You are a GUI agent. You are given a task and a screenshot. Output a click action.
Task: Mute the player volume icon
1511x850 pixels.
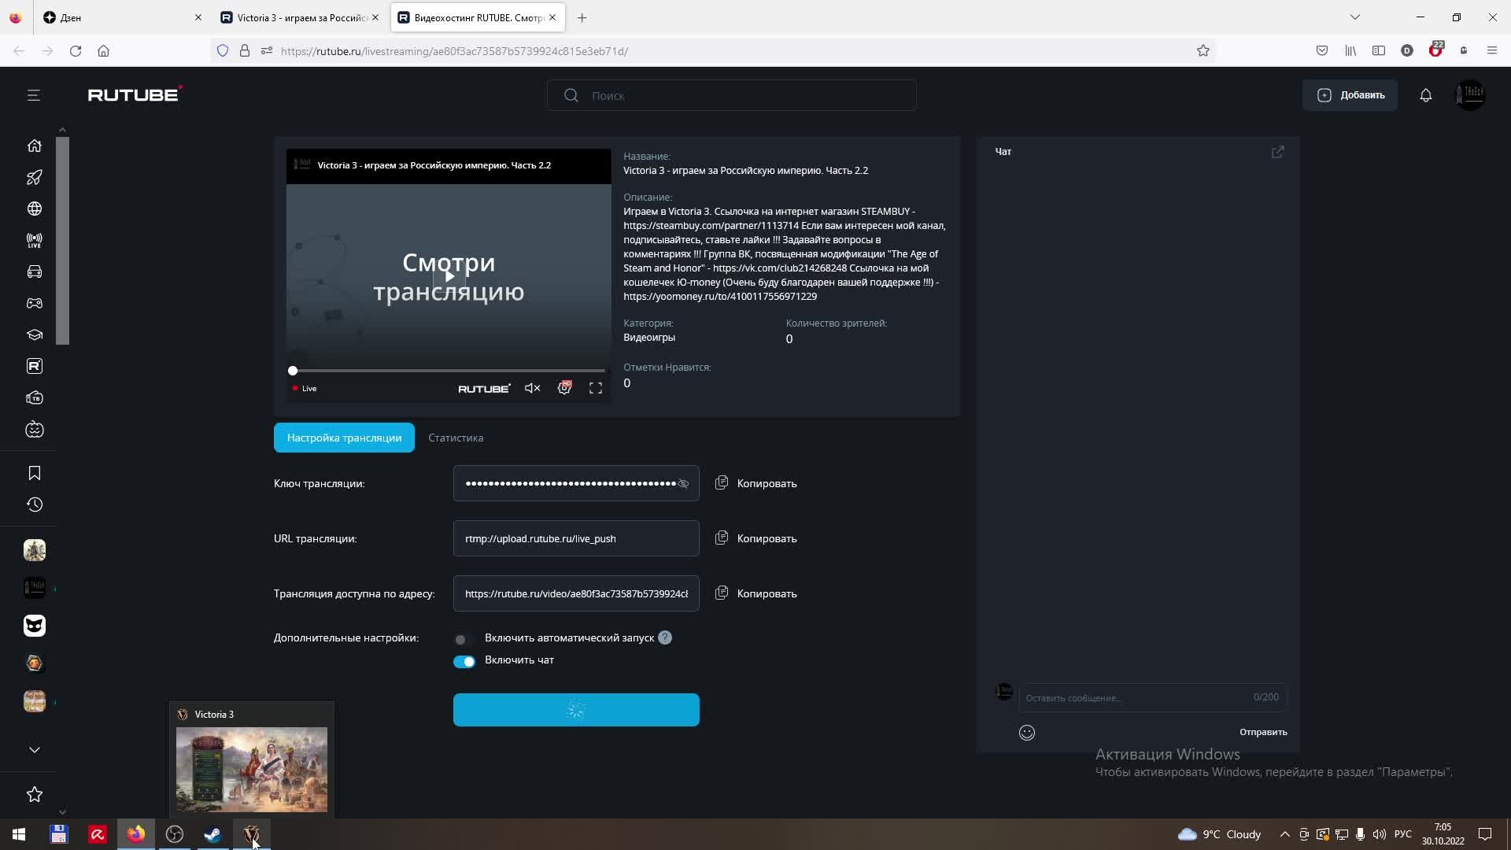pyautogui.click(x=532, y=389)
